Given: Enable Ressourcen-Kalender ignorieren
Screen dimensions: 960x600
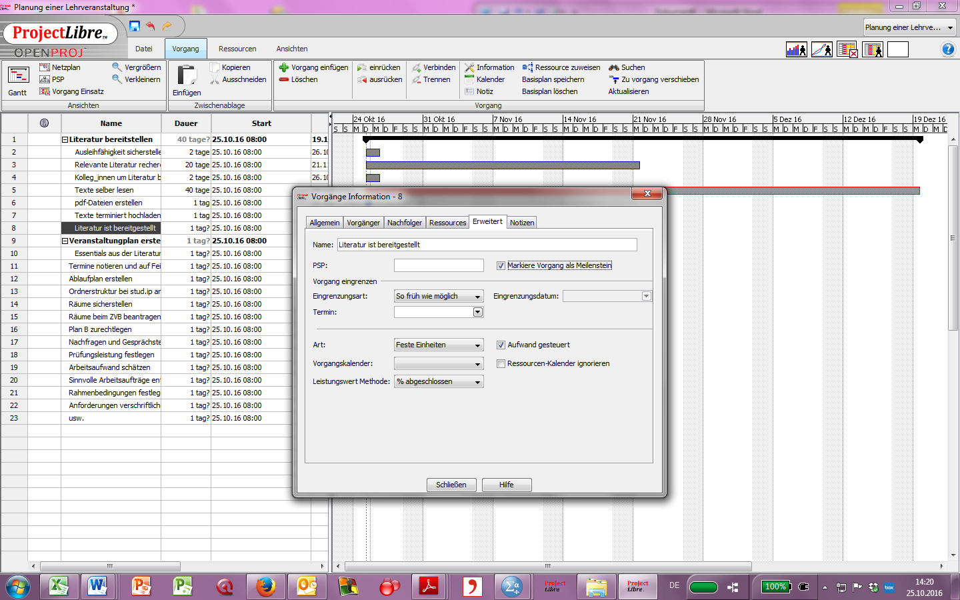Looking at the screenshot, I should [x=501, y=363].
